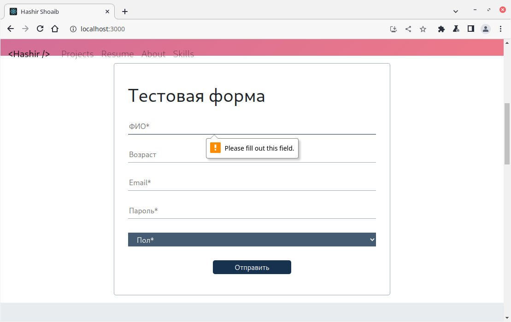Image resolution: width=511 pixels, height=322 pixels.
Task: Click the localhost:3000 address bar
Action: [102, 29]
